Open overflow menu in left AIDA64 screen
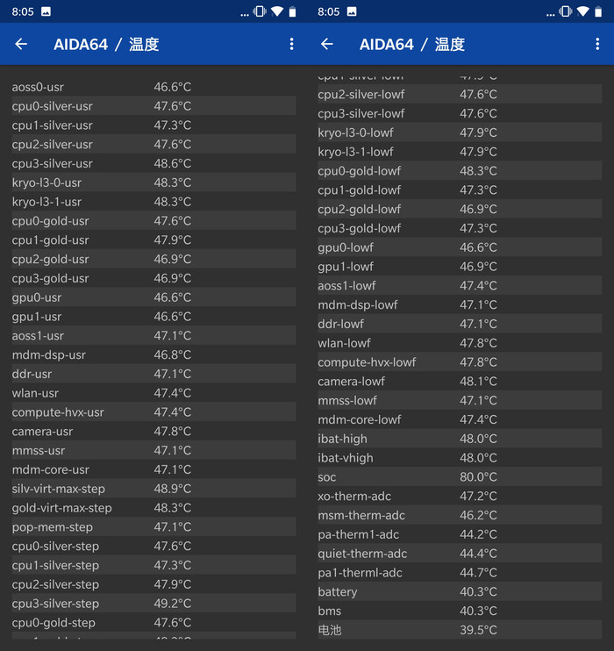The height and width of the screenshot is (651, 614). (292, 44)
